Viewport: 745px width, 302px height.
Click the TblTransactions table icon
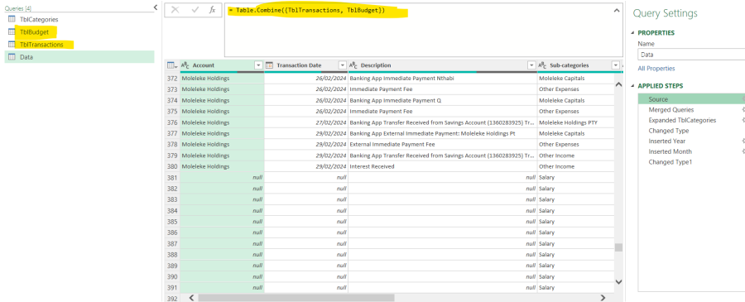(x=12, y=44)
